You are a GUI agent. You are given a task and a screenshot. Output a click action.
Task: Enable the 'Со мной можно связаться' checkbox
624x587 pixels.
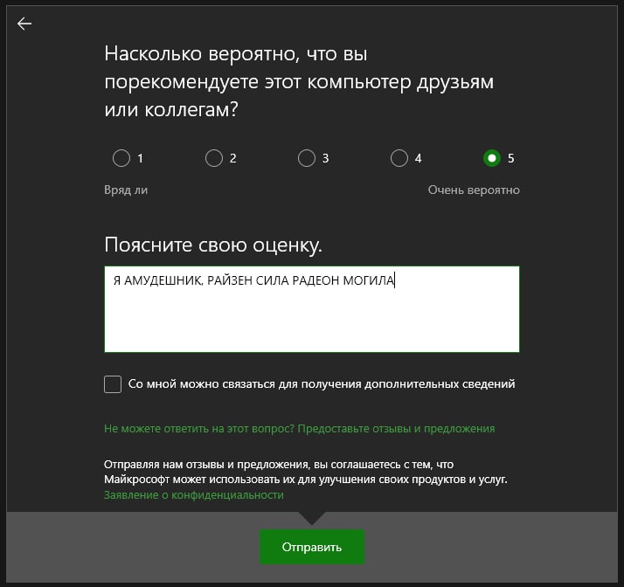click(113, 384)
